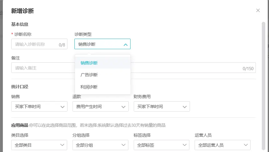Select 利润诊断 option
The height and width of the screenshot is (152, 269).
(x=103, y=87)
